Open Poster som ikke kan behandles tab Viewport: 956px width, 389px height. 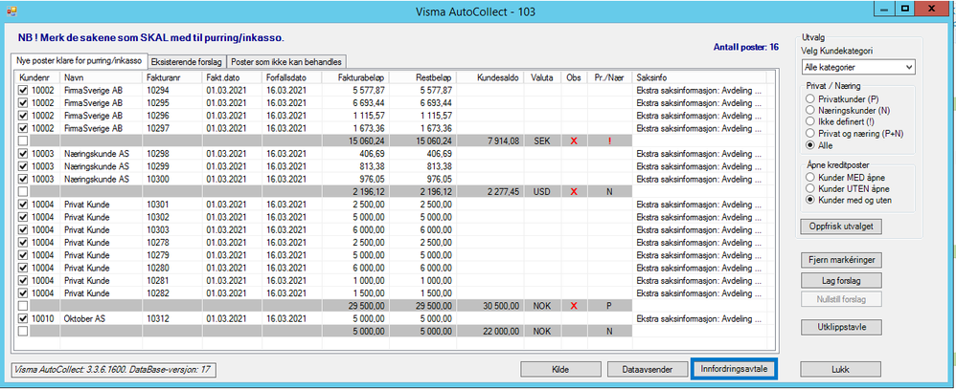click(287, 61)
